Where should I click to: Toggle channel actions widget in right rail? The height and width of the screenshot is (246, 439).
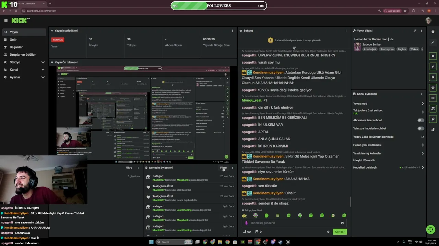433,109
